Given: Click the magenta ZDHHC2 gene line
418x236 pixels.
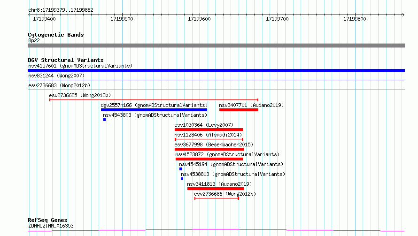Looking at the screenshot, I should click(x=216, y=230).
